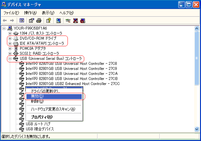Choose プロパティ(R) in the context menu
The width and height of the screenshot is (201, 141).
coord(54,117)
